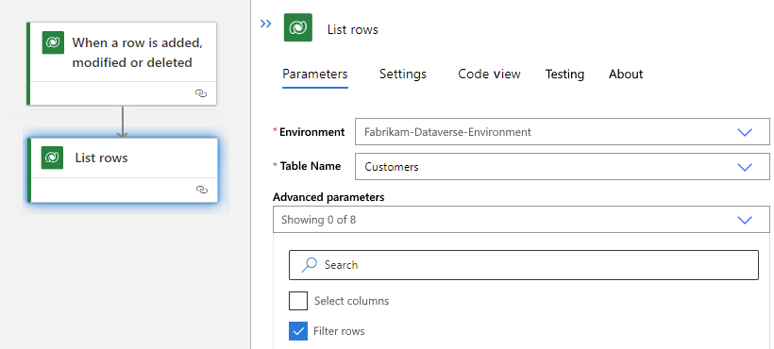Open the Table Name dropdown

tap(563, 167)
